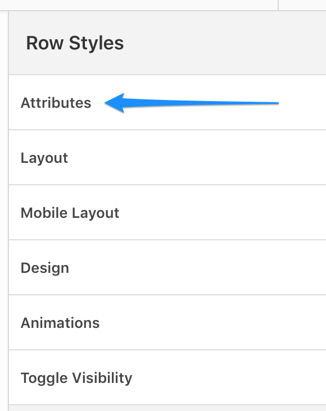Select the Attributes label text
This screenshot has height=411, width=326.
(56, 103)
